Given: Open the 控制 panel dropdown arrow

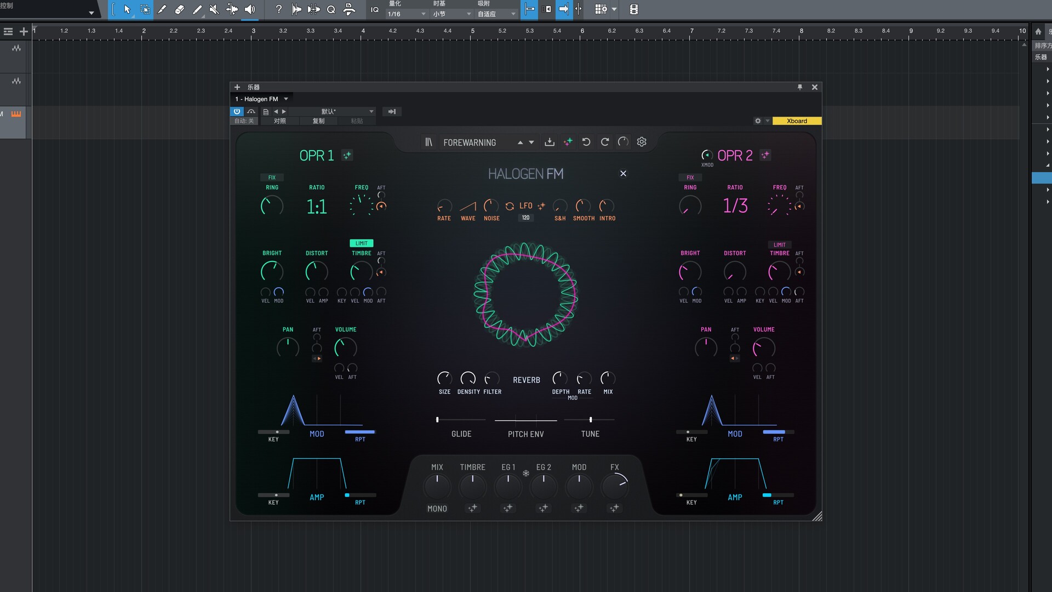Looking at the screenshot, I should [x=92, y=13].
